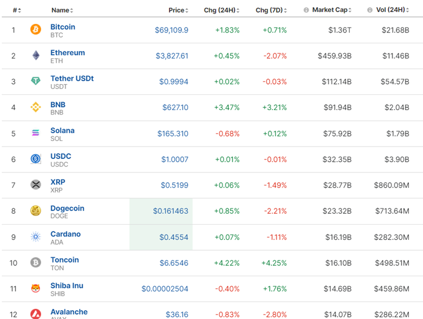The height and width of the screenshot is (319, 423).
Task: Click Tether volume $54.57B
Action: coord(395,81)
